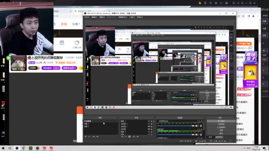Open the purple star challenge badge button
The height and width of the screenshot is (151, 269).
tap(51, 68)
